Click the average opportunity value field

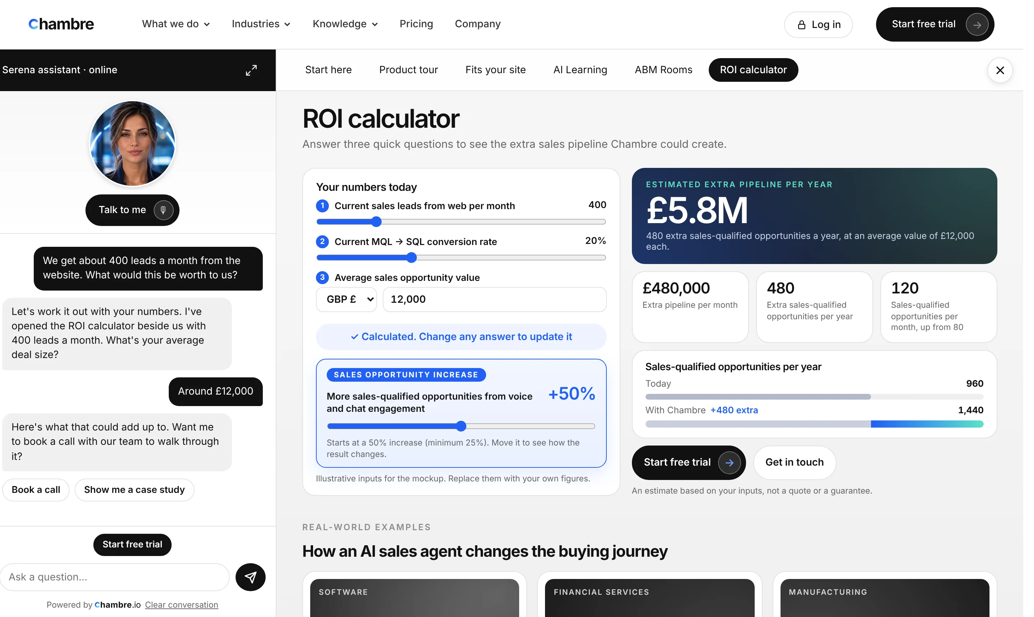pos(494,300)
